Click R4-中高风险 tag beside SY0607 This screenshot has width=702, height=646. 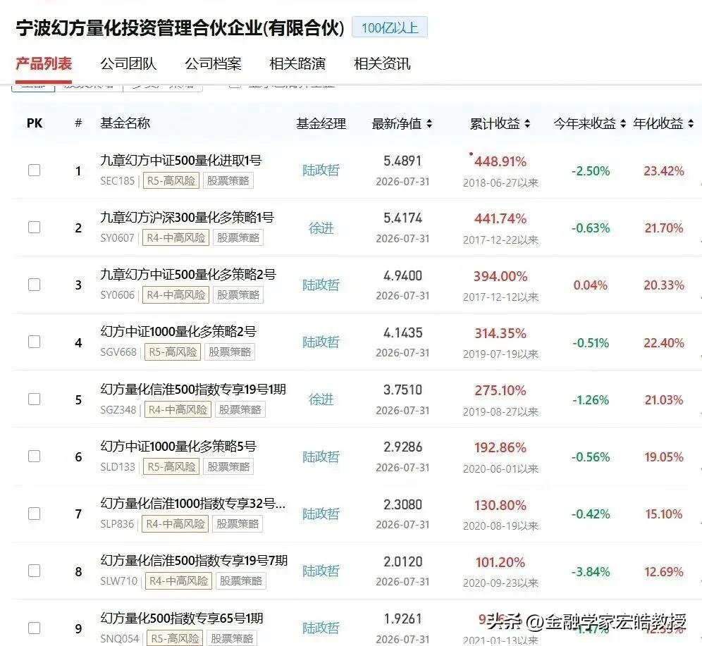[x=175, y=238]
